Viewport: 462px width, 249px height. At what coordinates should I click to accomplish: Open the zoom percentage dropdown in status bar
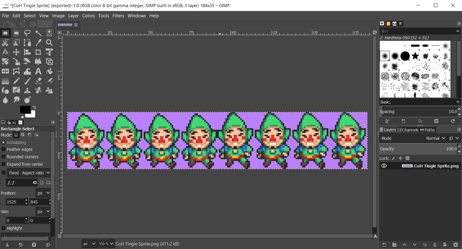112,244
